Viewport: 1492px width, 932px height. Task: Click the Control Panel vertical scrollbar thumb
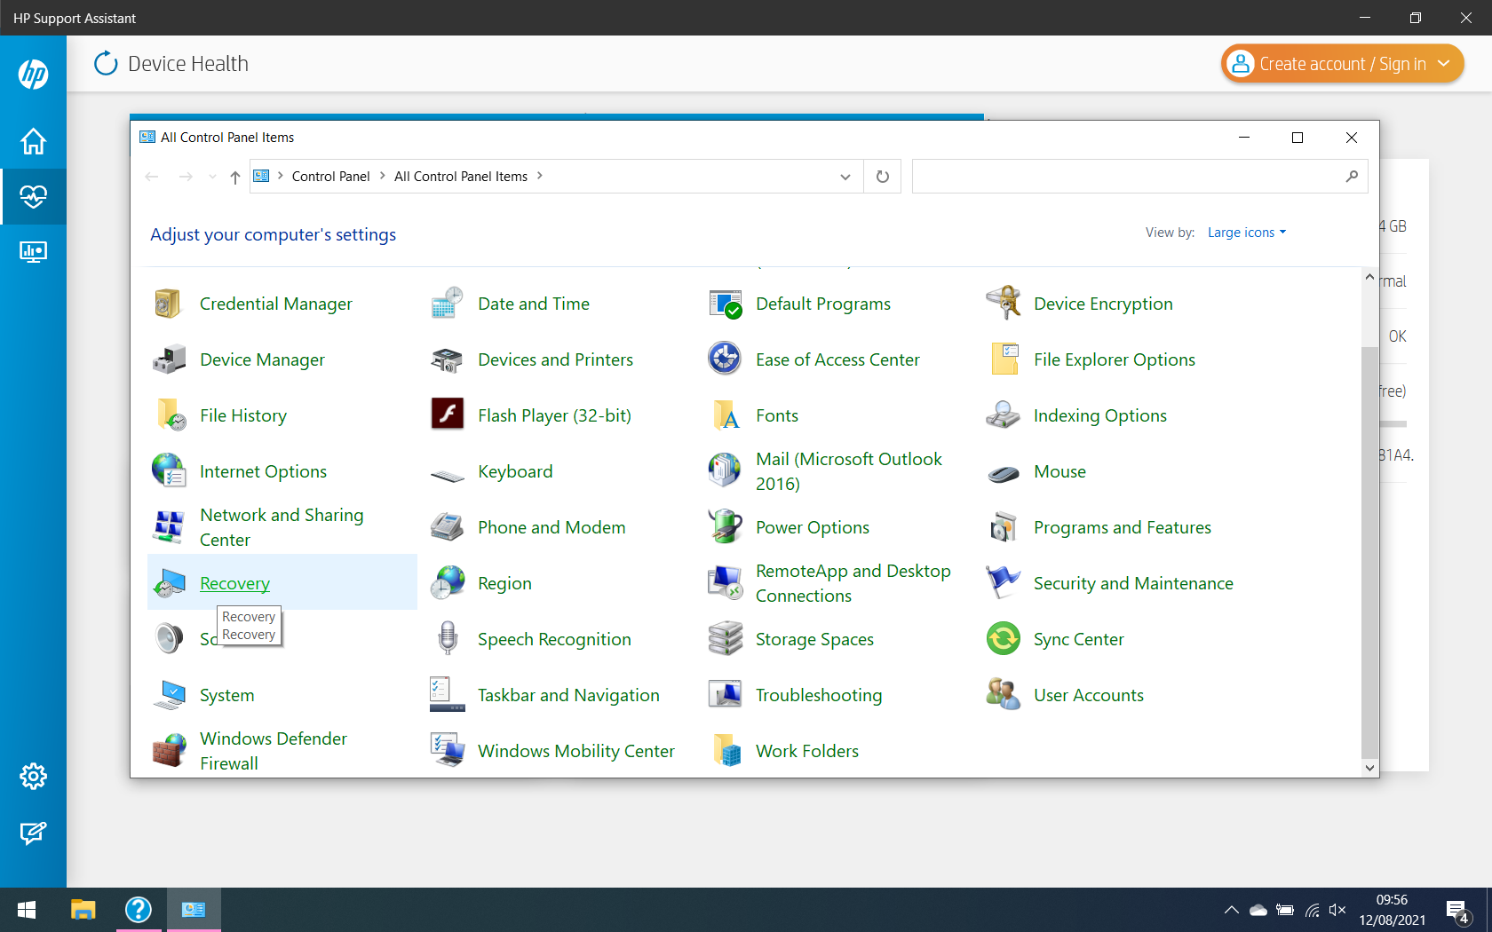click(1369, 552)
